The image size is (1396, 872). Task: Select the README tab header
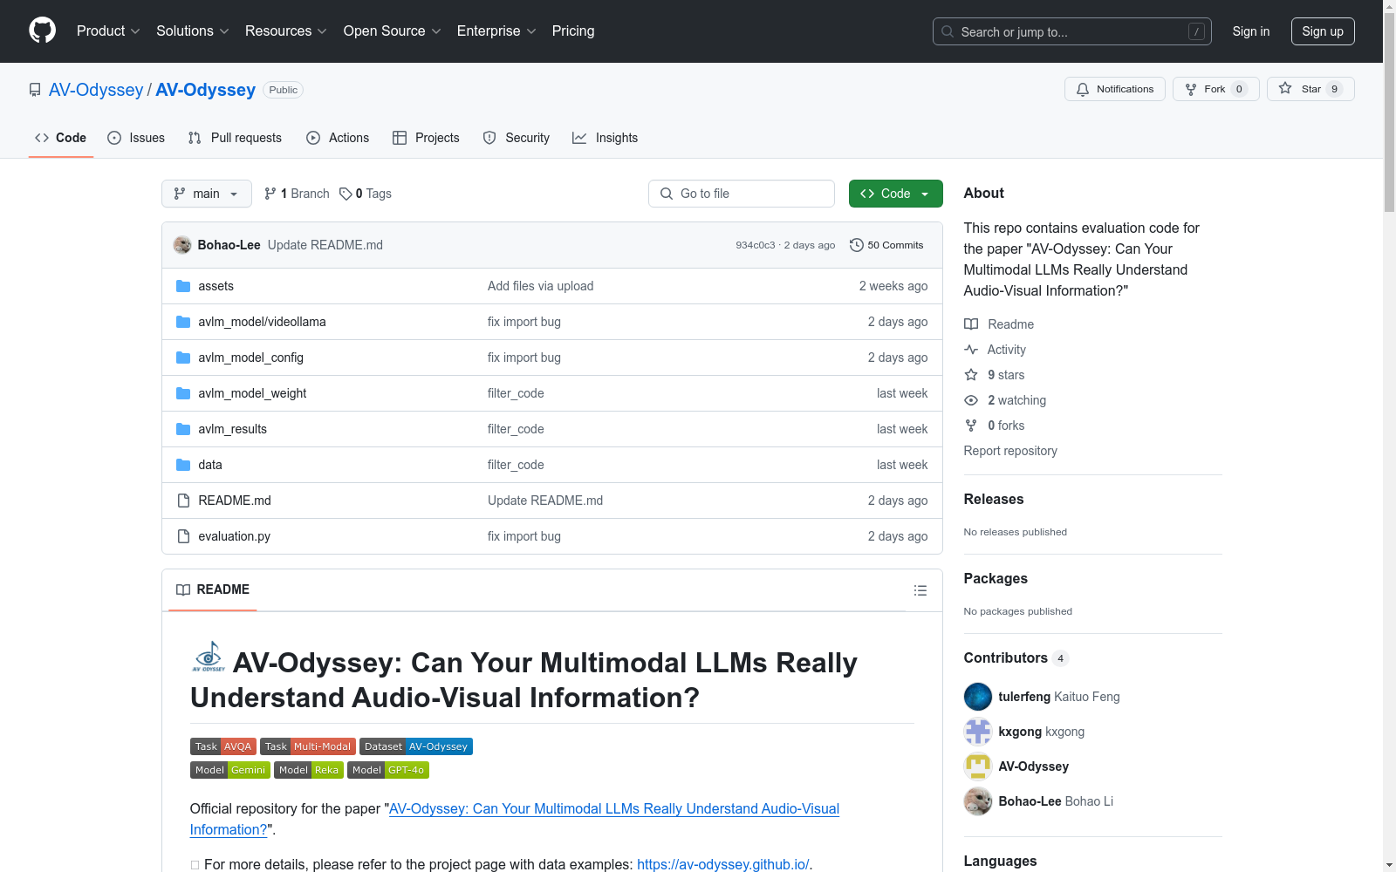tap(213, 589)
